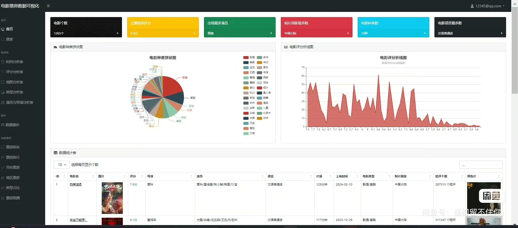Click the heart icon for 评分分析表
The height and width of the screenshot is (228, 518).
tap(3, 72)
